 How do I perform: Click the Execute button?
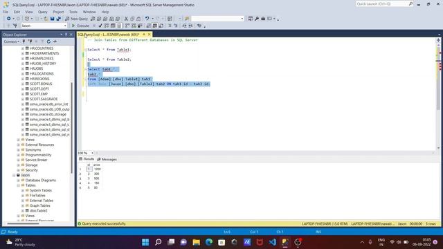80,26
